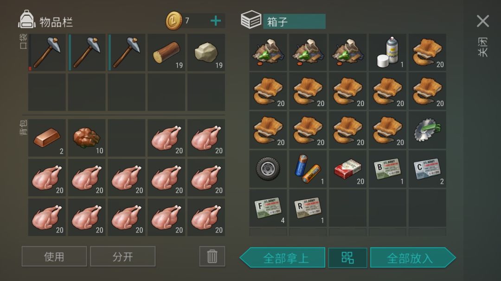The height and width of the screenshot is (281, 501).
Task: Select the spray paint can in chest
Action: click(x=387, y=52)
